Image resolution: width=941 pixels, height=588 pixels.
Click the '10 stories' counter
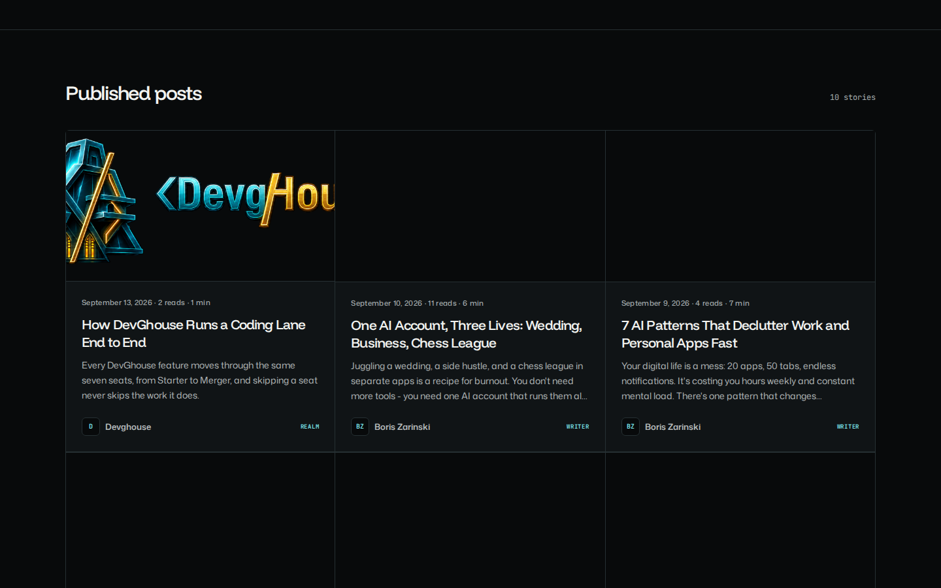(x=853, y=97)
